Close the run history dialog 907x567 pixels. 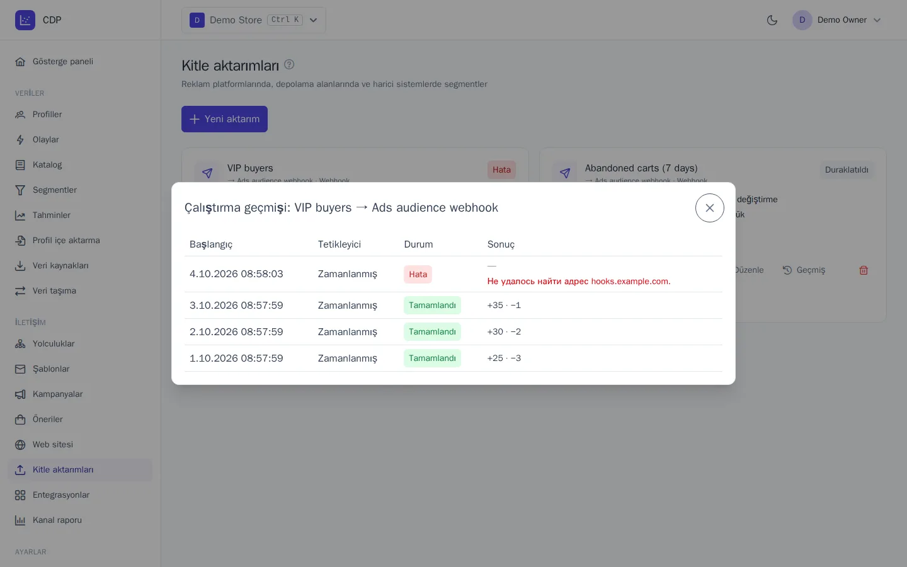[709, 208]
